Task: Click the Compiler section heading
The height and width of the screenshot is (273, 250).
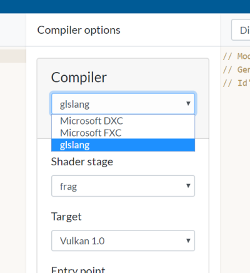Action: (x=79, y=78)
